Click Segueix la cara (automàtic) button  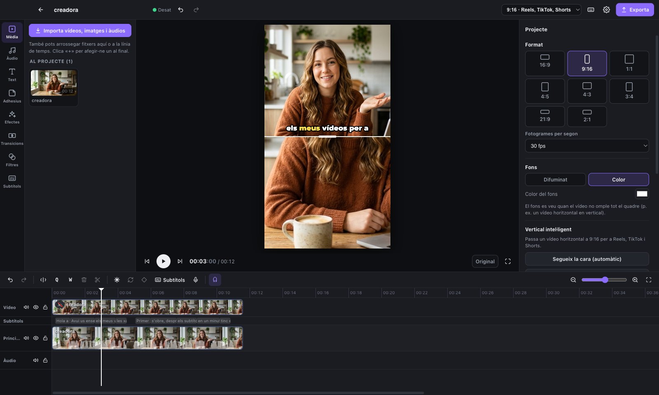(587, 259)
